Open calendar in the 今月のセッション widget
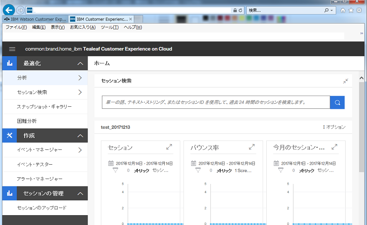This screenshot has height=225, width=367. 276,163
